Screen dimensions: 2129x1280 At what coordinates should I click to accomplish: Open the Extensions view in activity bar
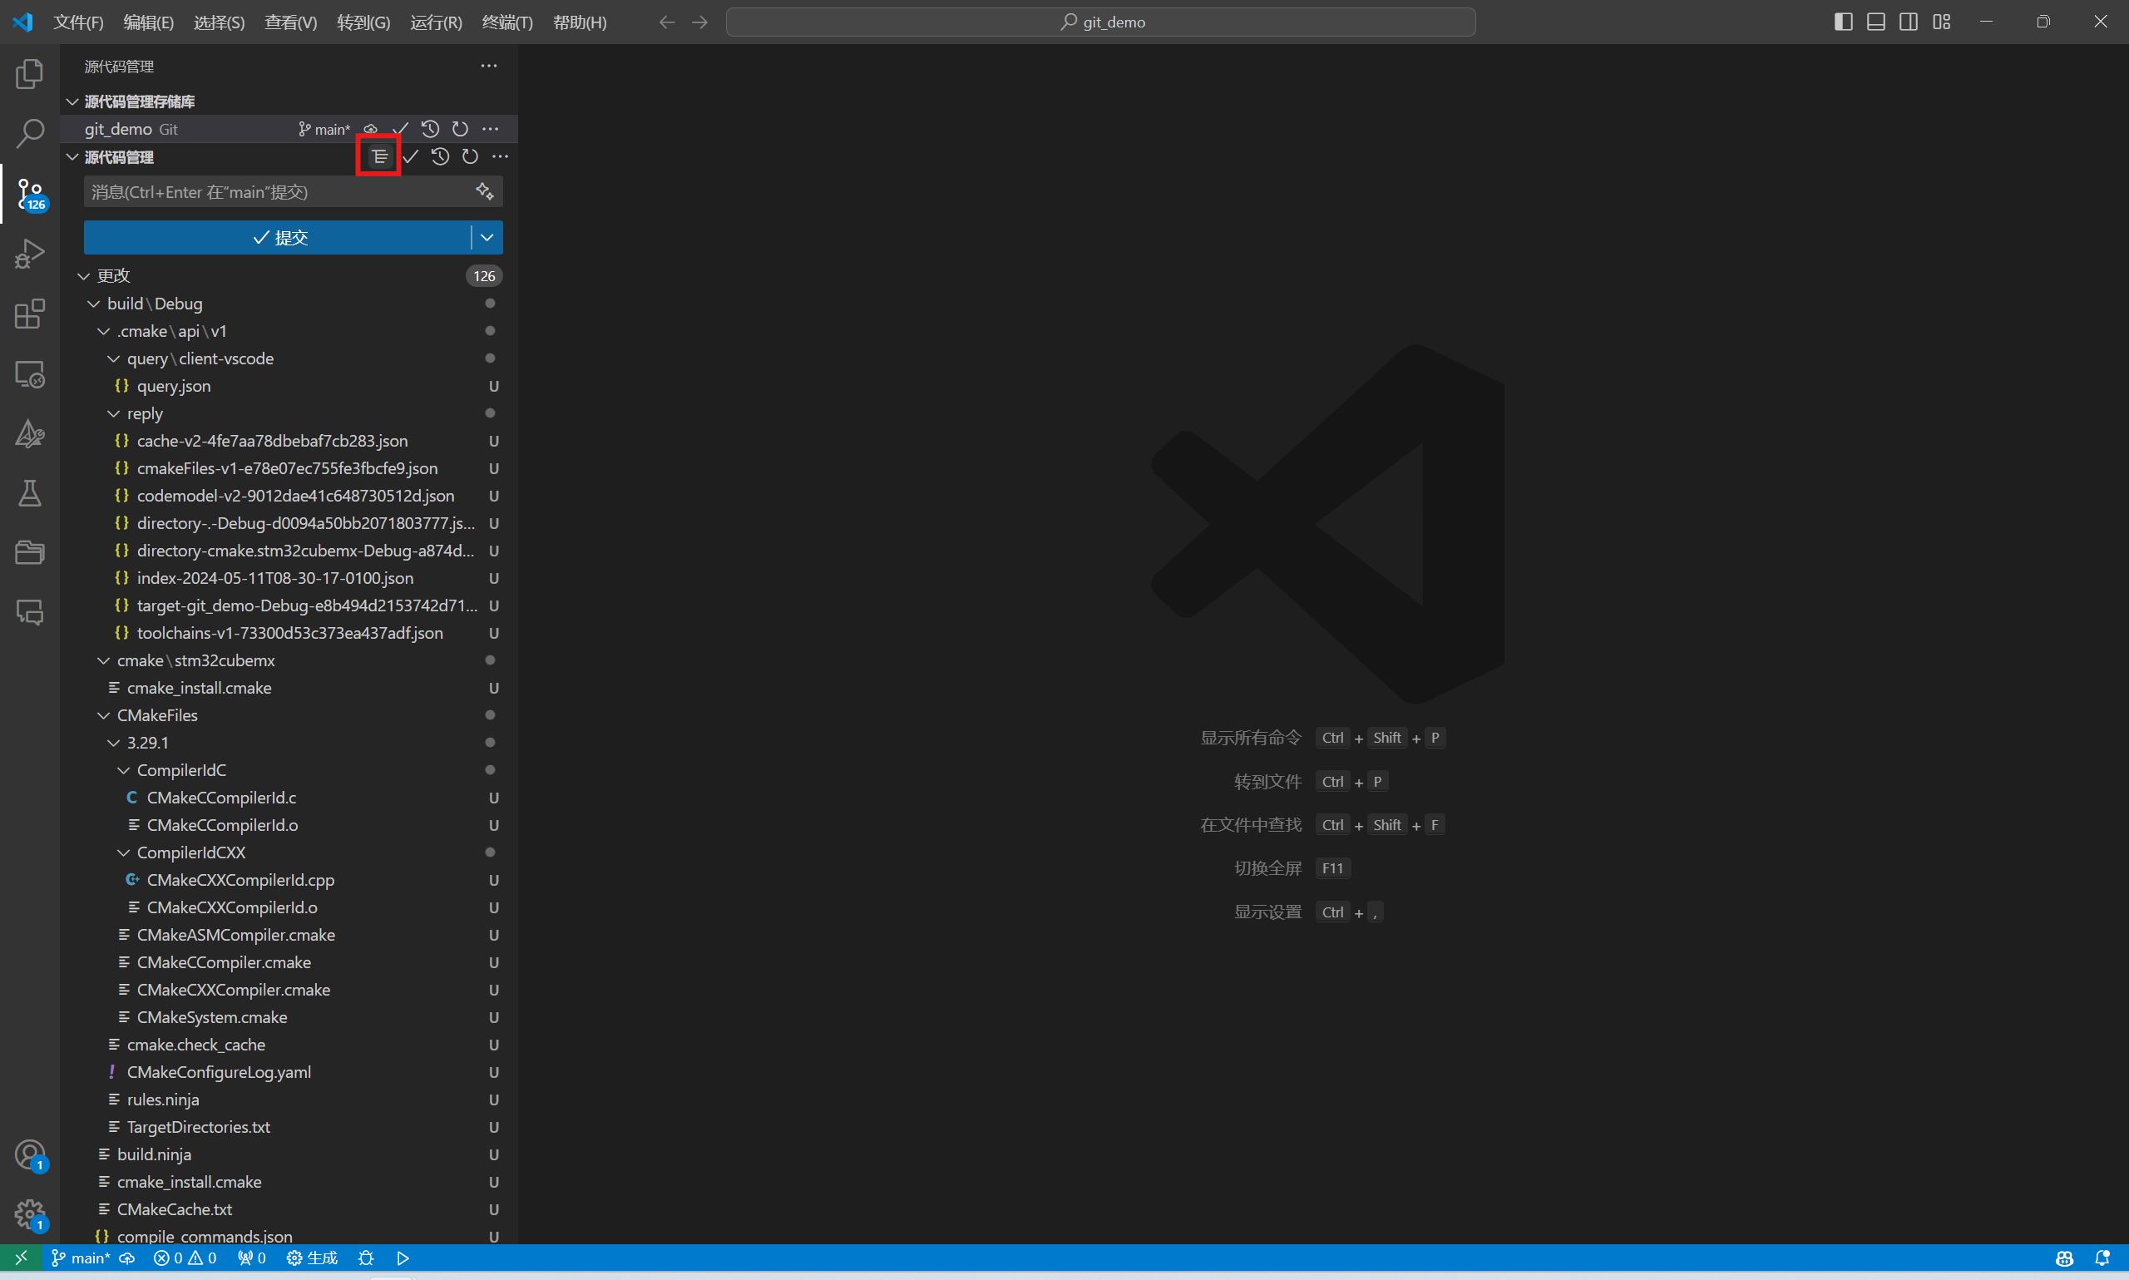29,314
